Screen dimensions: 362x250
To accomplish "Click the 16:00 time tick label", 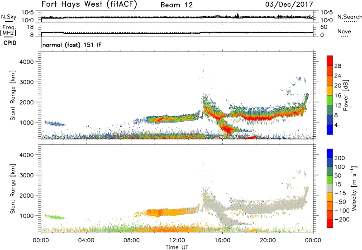I will (222, 241).
